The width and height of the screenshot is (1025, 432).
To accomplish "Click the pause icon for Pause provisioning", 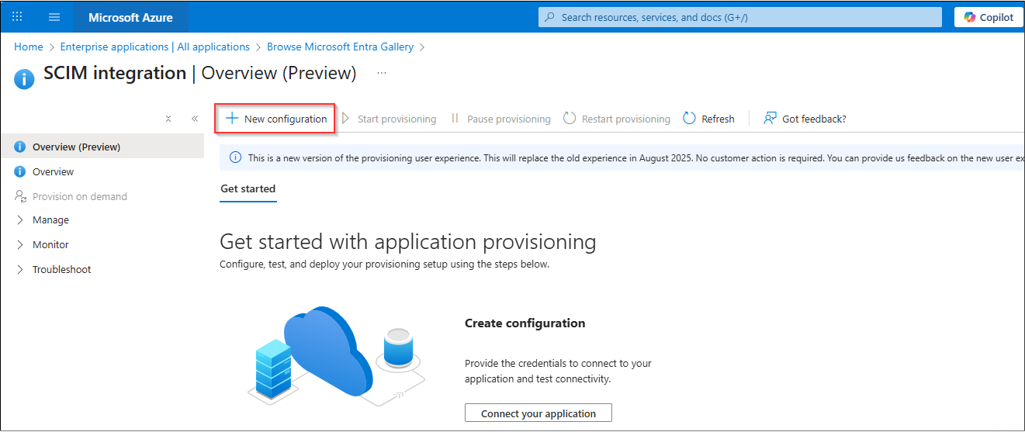I will 455,119.
